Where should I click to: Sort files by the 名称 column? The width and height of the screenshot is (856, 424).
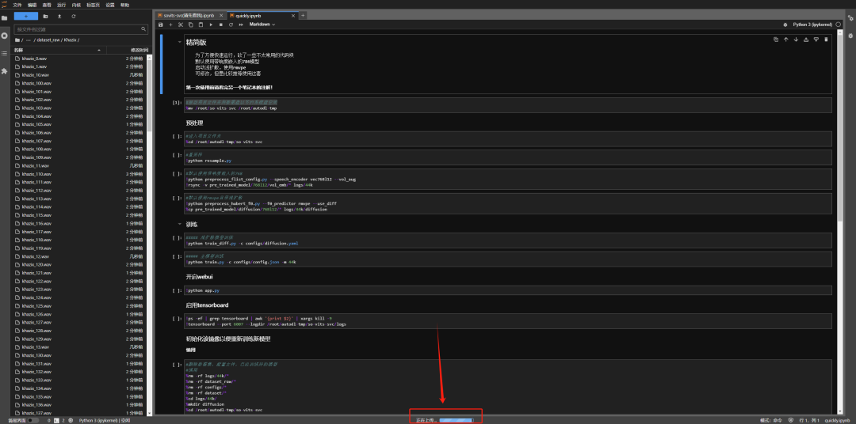[59, 50]
